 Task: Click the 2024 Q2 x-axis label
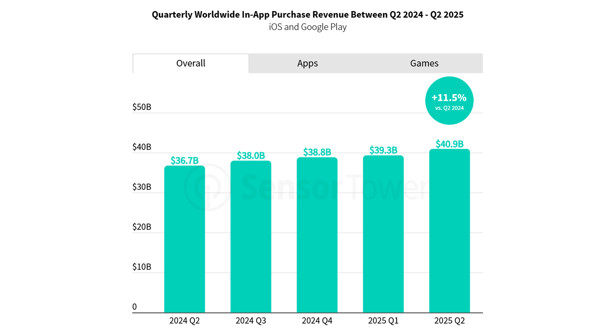(x=184, y=321)
